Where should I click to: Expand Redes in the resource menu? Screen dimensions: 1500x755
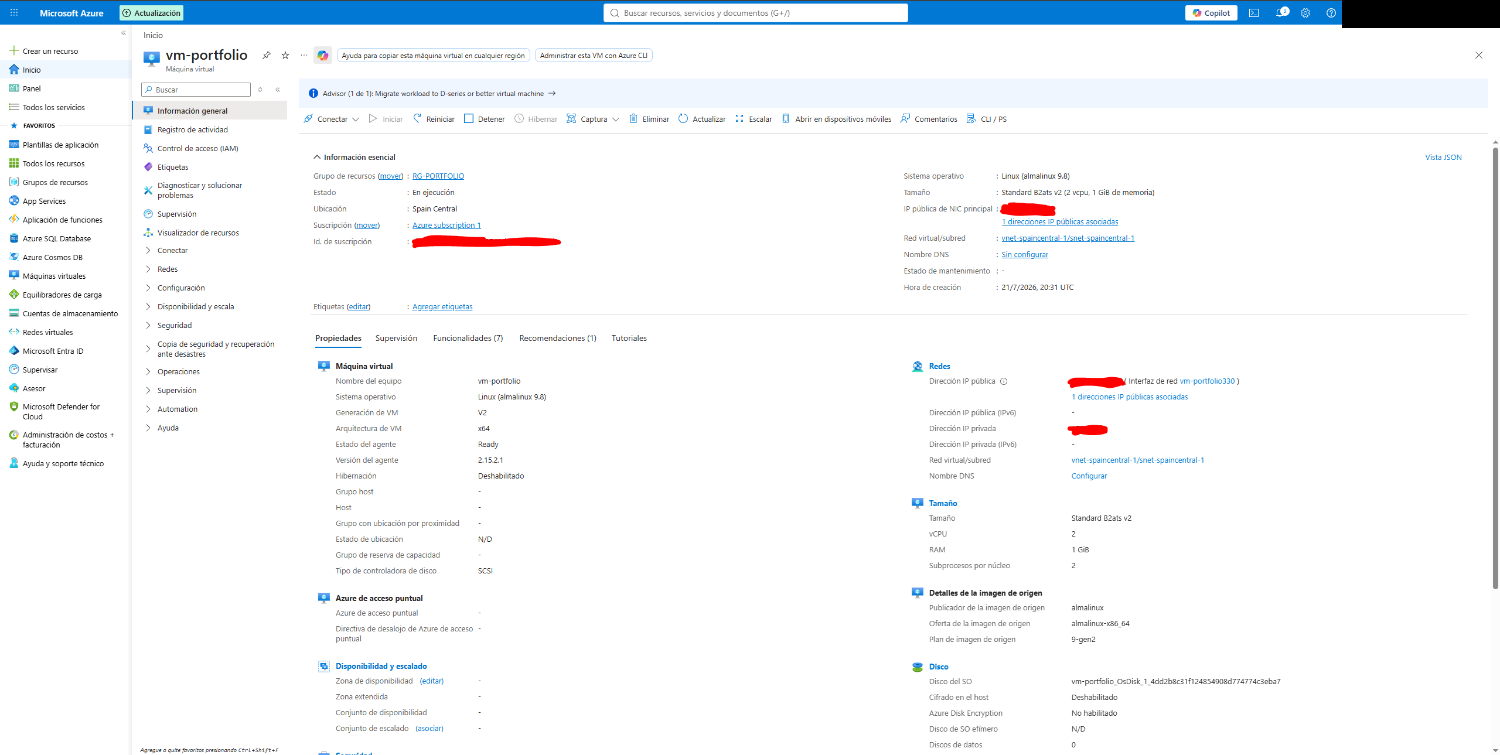(168, 269)
